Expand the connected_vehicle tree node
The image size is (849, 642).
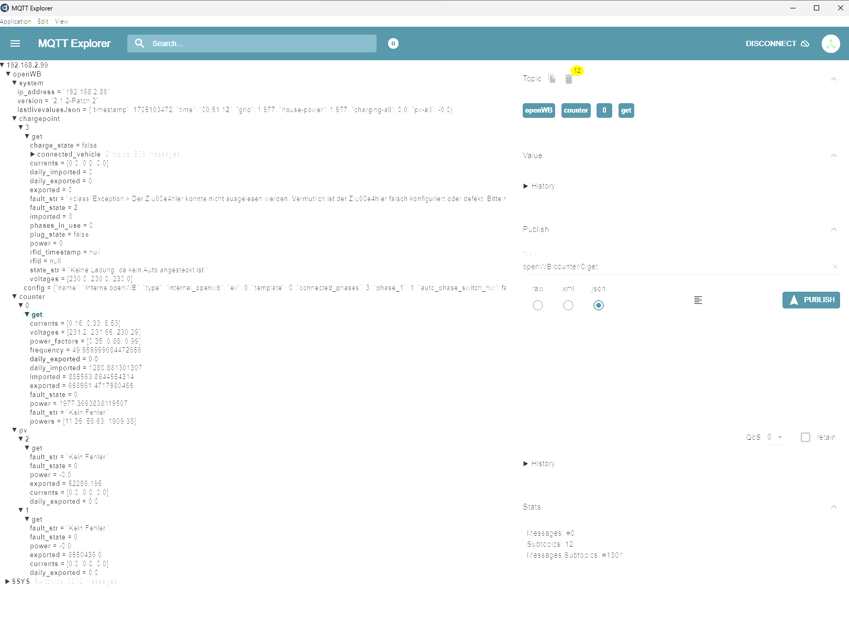coord(32,154)
